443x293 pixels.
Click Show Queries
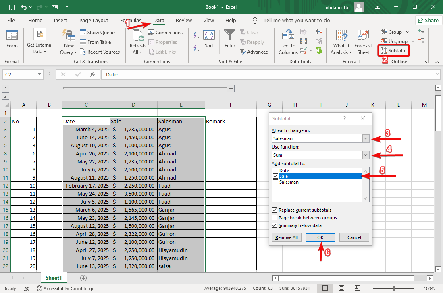click(x=98, y=33)
